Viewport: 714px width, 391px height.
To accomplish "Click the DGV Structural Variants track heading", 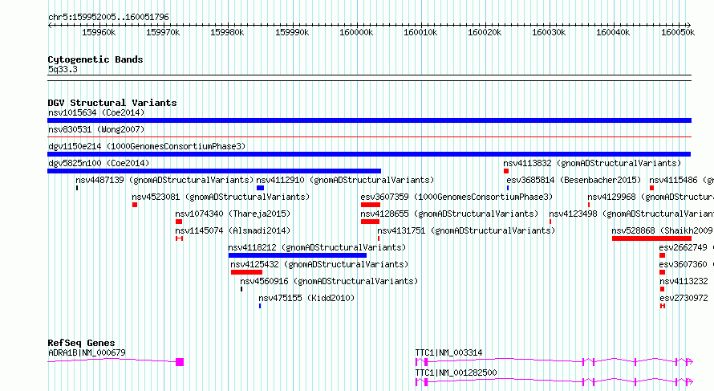I will [112, 103].
